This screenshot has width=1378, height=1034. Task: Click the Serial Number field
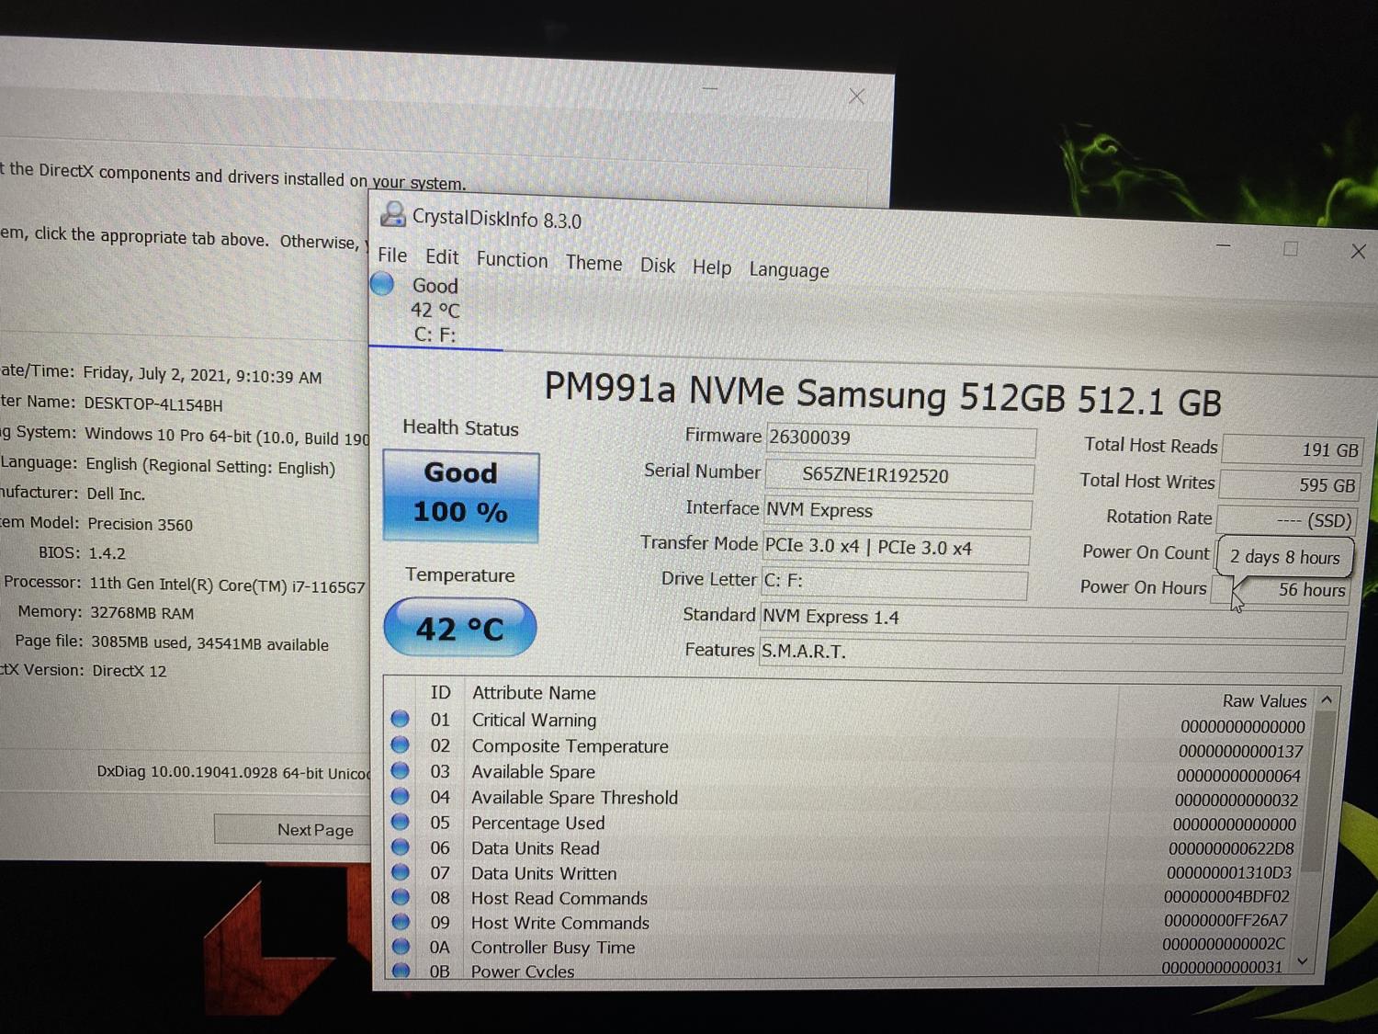click(x=900, y=476)
